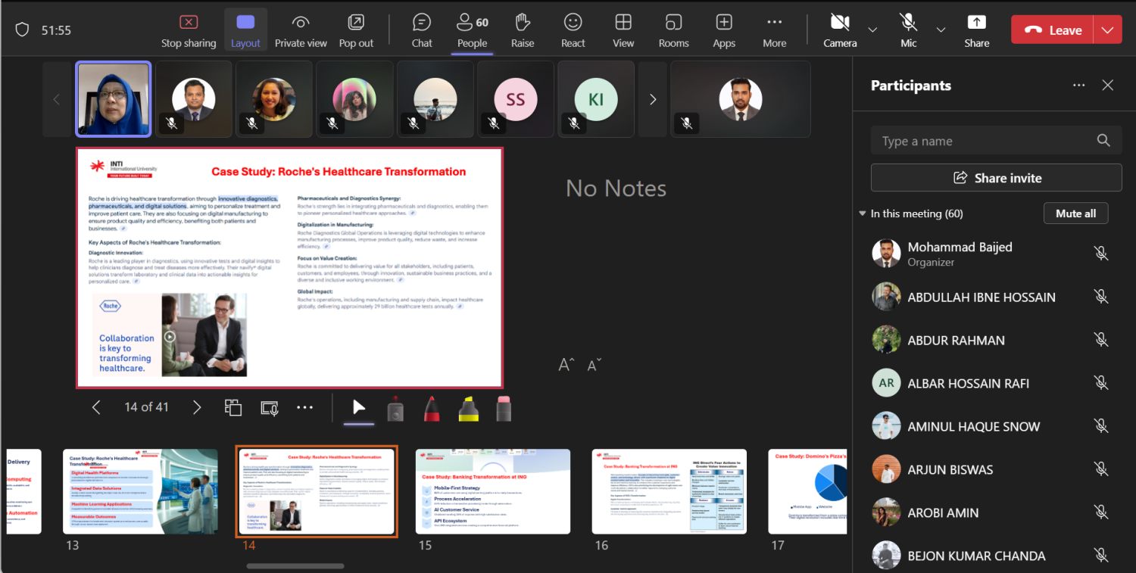Expand the Camera options dropdown arrow
1136x573 pixels.
[x=872, y=30]
